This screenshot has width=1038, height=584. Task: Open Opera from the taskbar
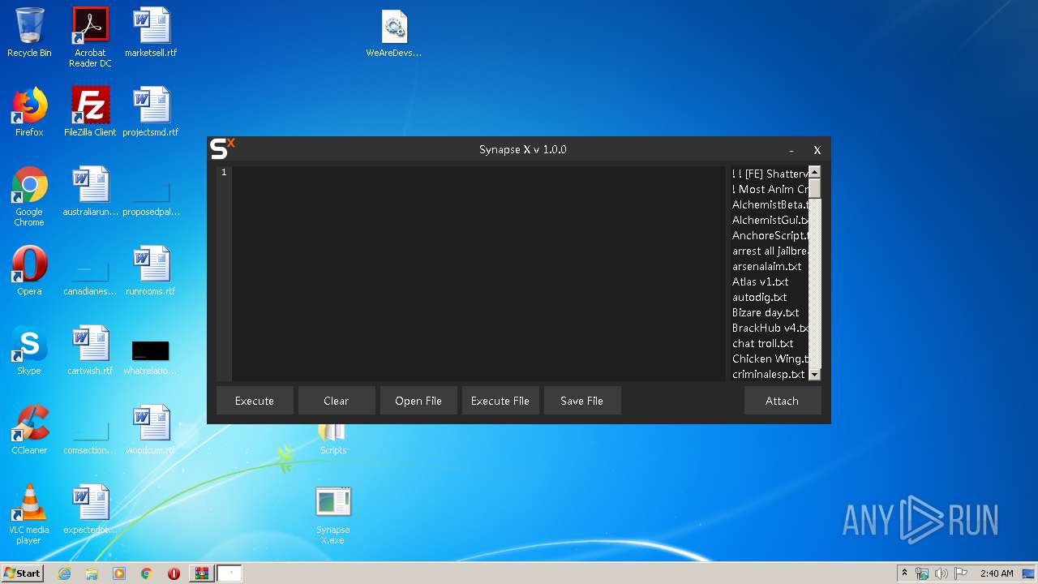174,573
